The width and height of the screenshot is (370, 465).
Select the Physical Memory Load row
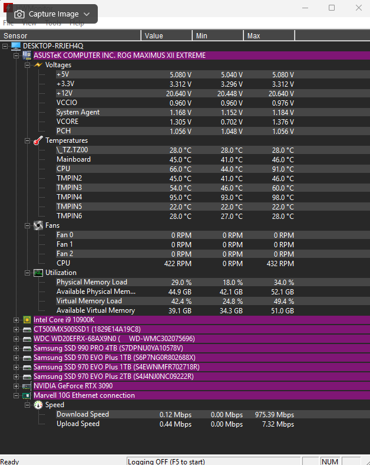213,282
